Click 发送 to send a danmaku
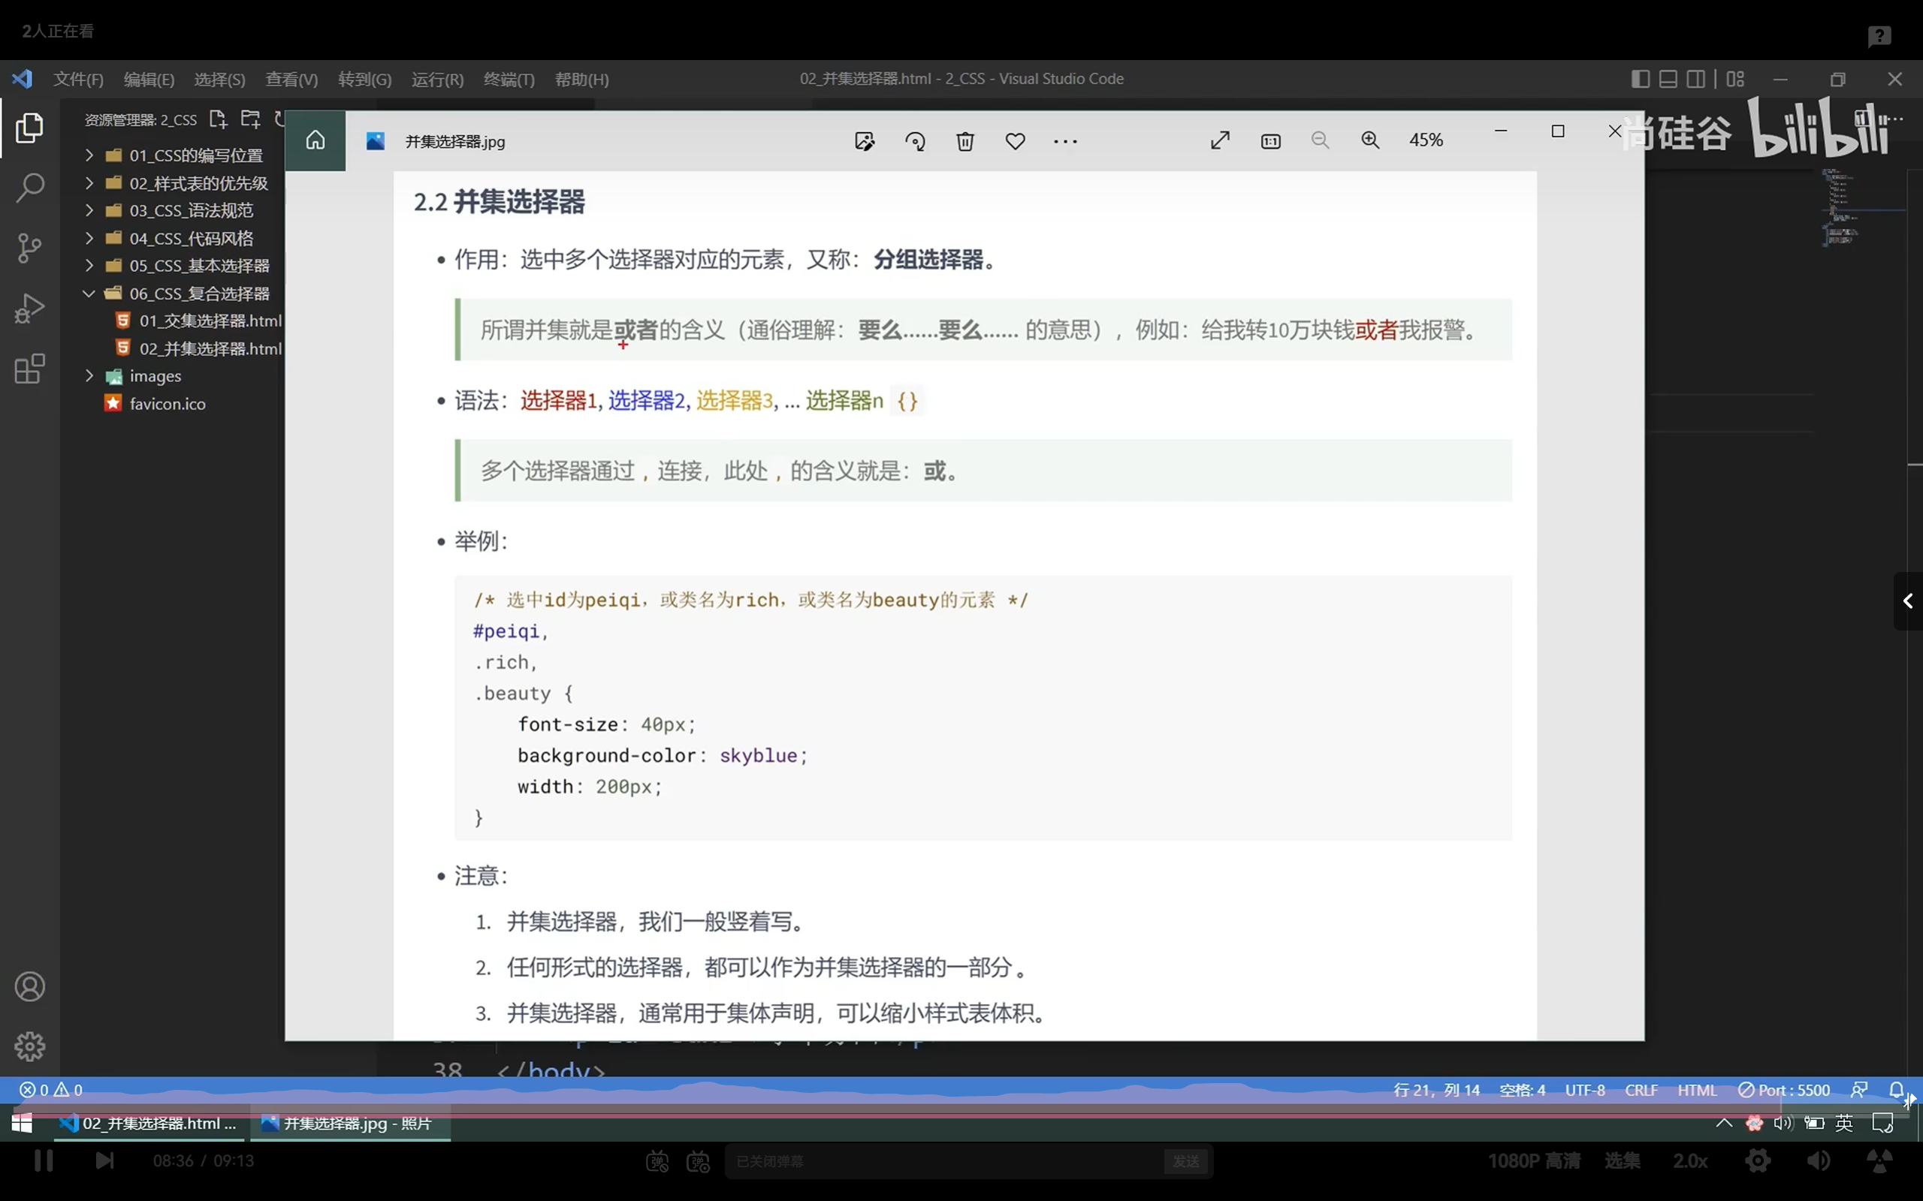This screenshot has width=1923, height=1201. pos(1185,1160)
